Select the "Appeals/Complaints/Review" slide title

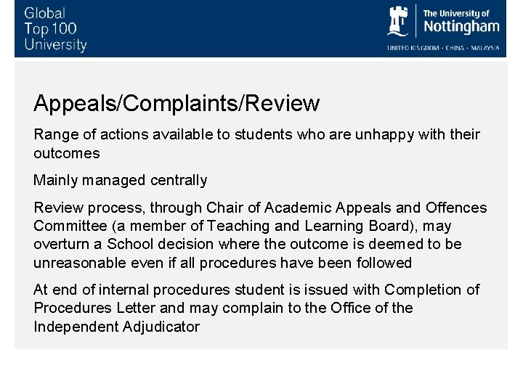pos(177,103)
